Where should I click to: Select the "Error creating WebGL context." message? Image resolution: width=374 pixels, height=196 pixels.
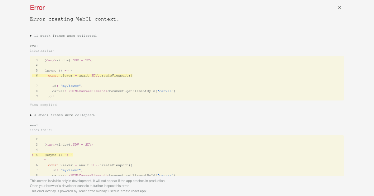tap(74, 19)
